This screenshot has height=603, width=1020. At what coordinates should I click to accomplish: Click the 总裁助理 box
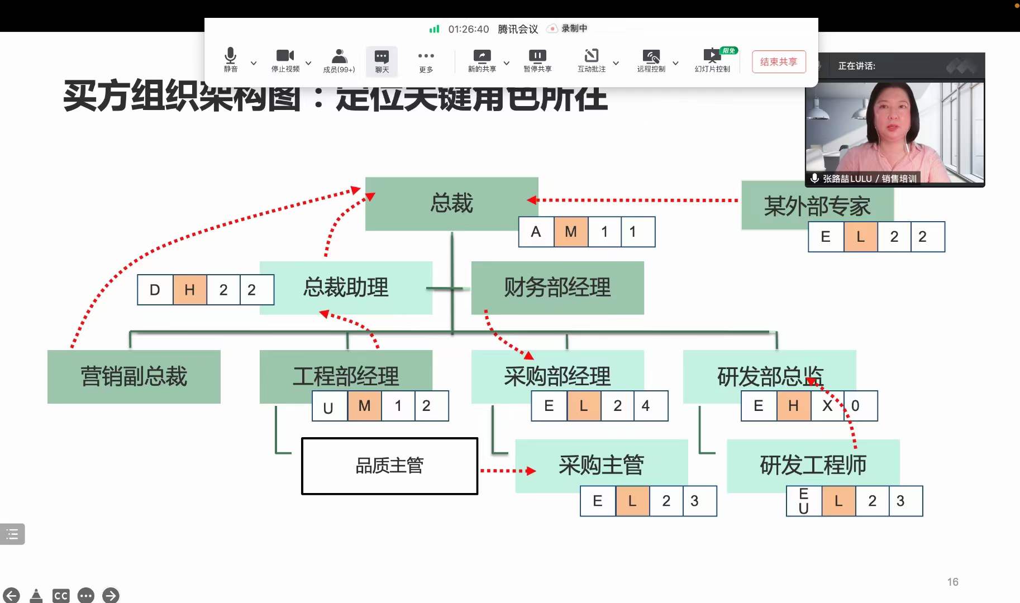pos(346,288)
